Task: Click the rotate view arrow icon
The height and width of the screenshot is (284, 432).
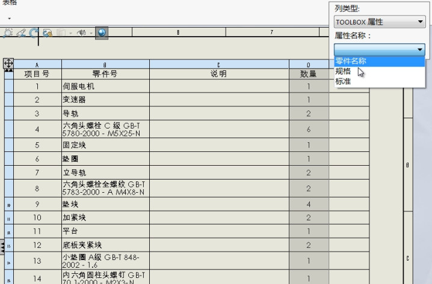Action: pos(34,33)
